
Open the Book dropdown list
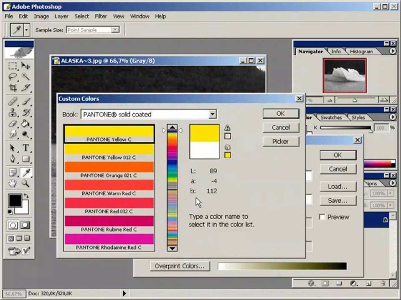pyautogui.click(x=212, y=114)
